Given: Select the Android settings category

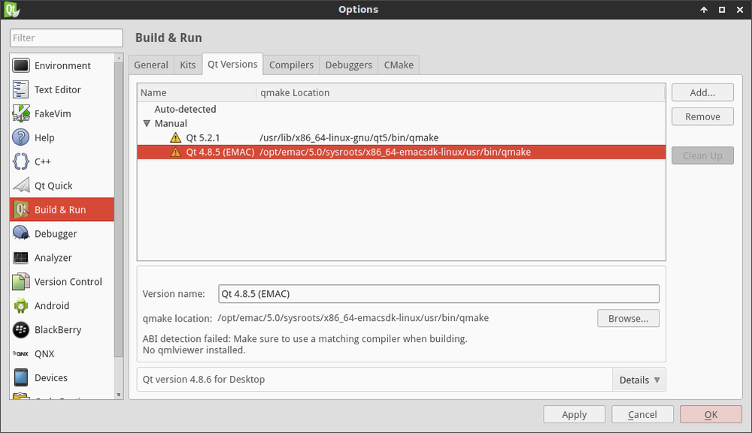Looking at the screenshot, I should (x=53, y=306).
